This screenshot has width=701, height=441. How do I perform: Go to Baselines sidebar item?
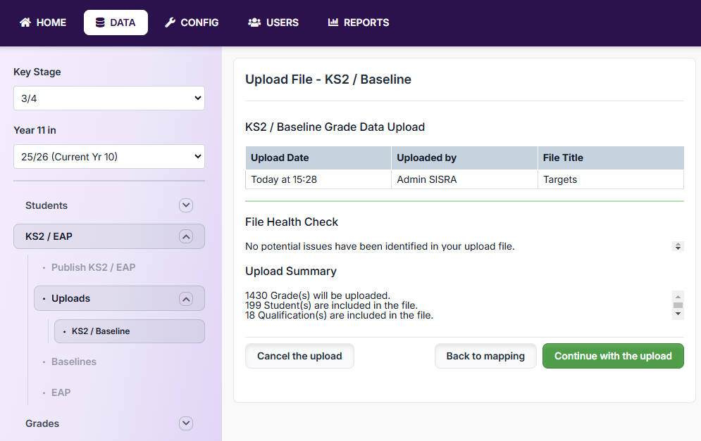click(x=74, y=362)
